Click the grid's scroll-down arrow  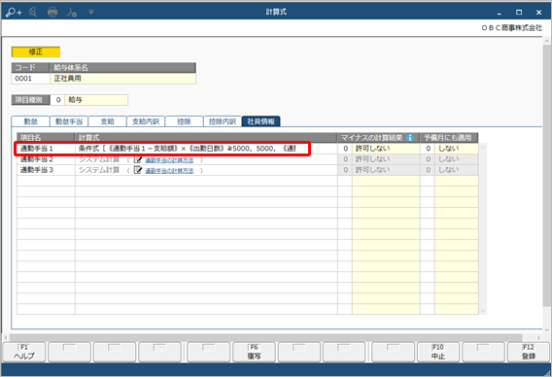tap(483, 311)
